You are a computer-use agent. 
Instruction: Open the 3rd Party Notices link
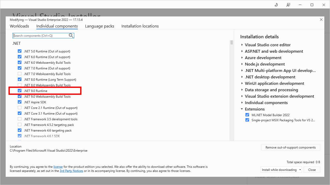[71, 171]
